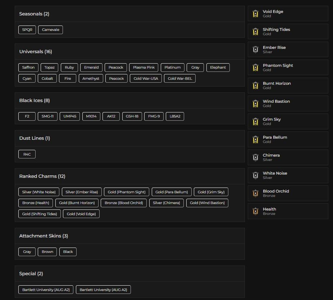Click the Ember Rise silver charm icon
Image resolution: width=333 pixels, height=300 pixels.
pos(255,50)
